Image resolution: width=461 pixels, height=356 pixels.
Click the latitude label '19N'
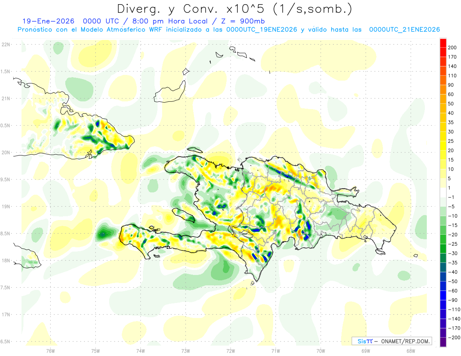(x=5, y=207)
